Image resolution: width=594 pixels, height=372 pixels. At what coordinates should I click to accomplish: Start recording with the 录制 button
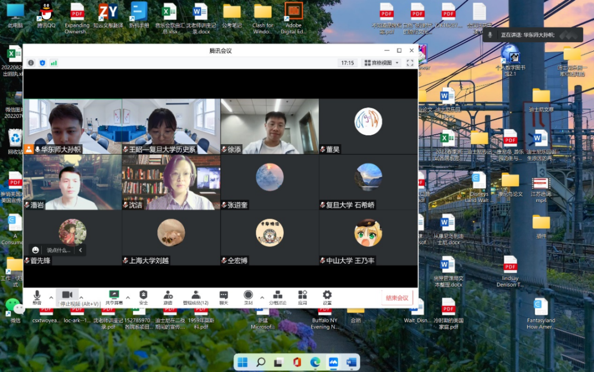coord(248,298)
